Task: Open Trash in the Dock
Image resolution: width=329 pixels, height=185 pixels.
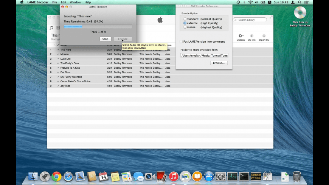Action: coord(297,176)
